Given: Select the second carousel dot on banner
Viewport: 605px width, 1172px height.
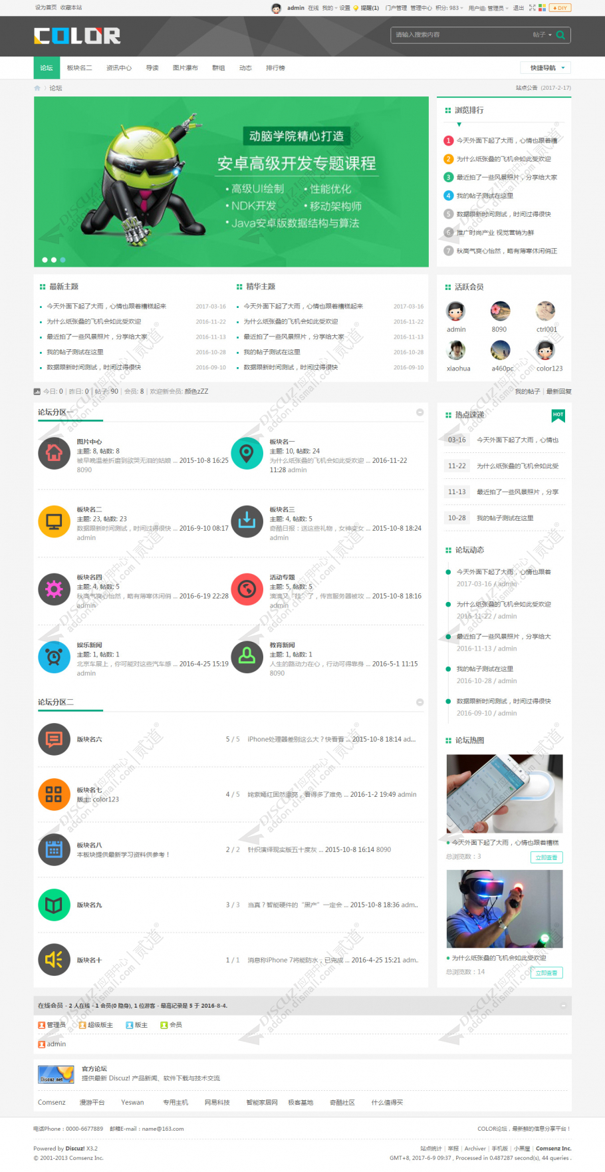Looking at the screenshot, I should coord(54,259).
